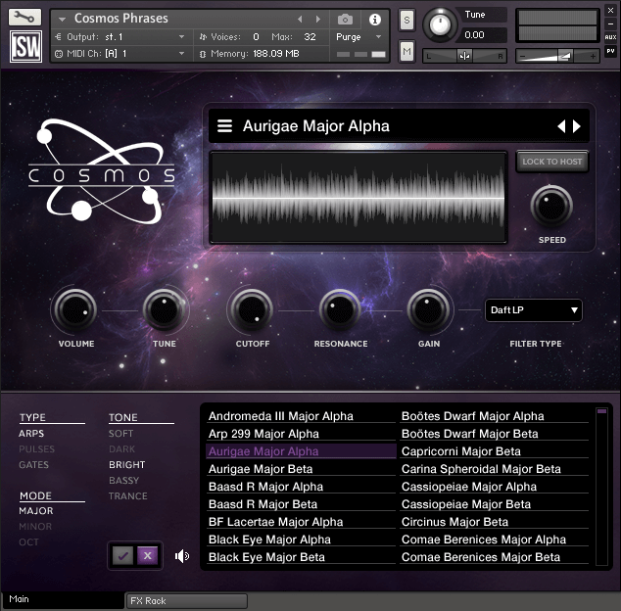
Task: Click the GAIN knob
Action: tap(428, 310)
